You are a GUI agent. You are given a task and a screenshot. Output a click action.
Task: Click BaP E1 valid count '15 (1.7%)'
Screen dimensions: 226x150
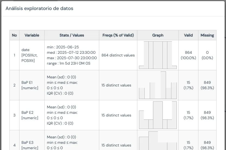[x=188, y=85]
